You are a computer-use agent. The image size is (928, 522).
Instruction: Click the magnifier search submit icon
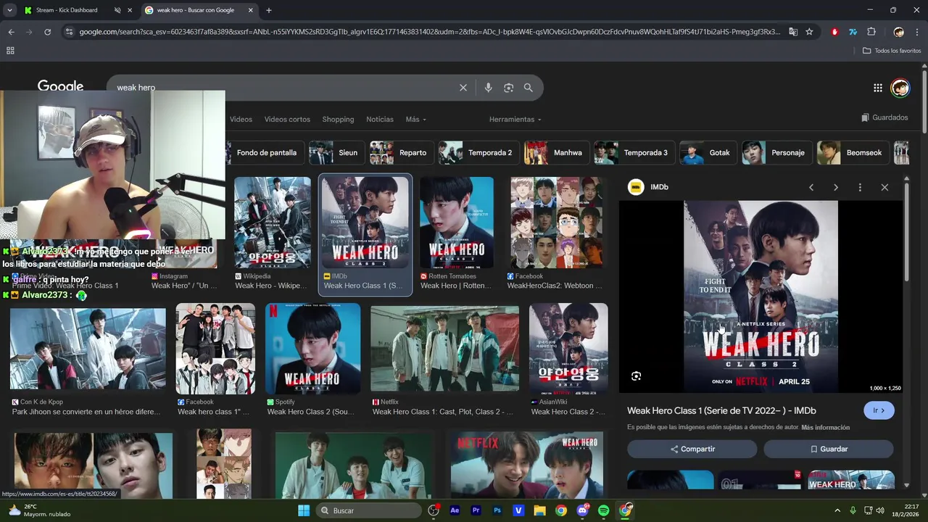click(x=529, y=88)
